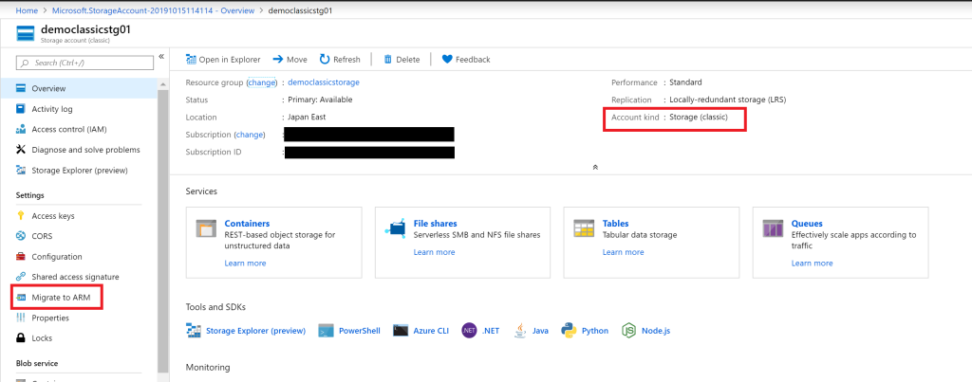Click the Locks padlock icon
Image resolution: width=972 pixels, height=382 pixels.
pyautogui.click(x=21, y=338)
